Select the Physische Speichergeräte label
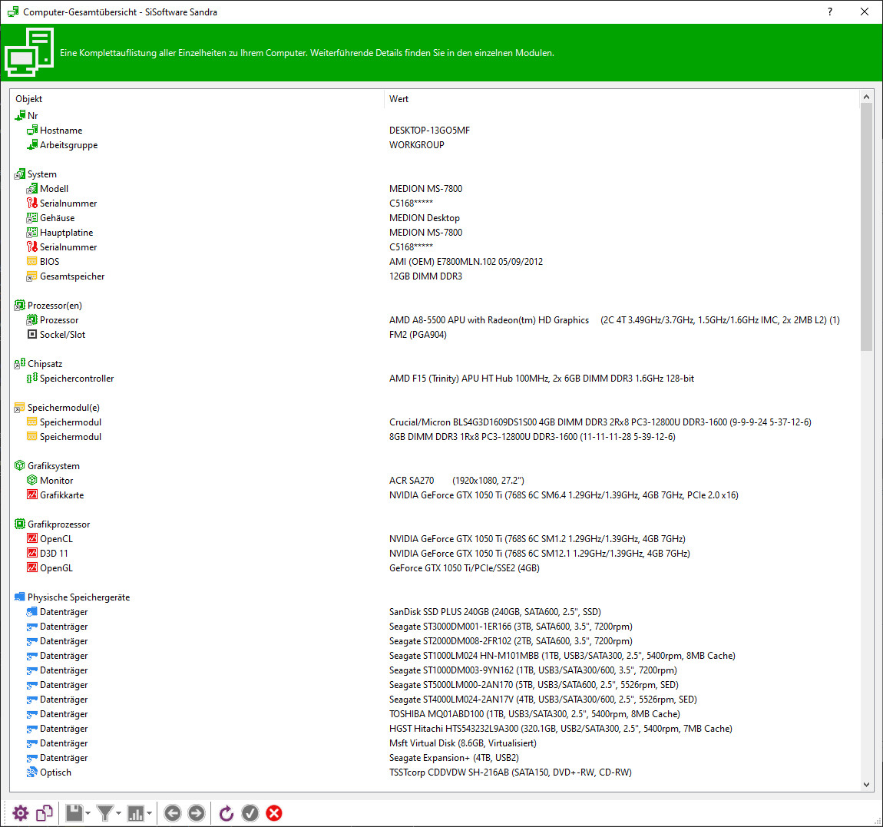The height and width of the screenshot is (827, 883). (x=79, y=597)
